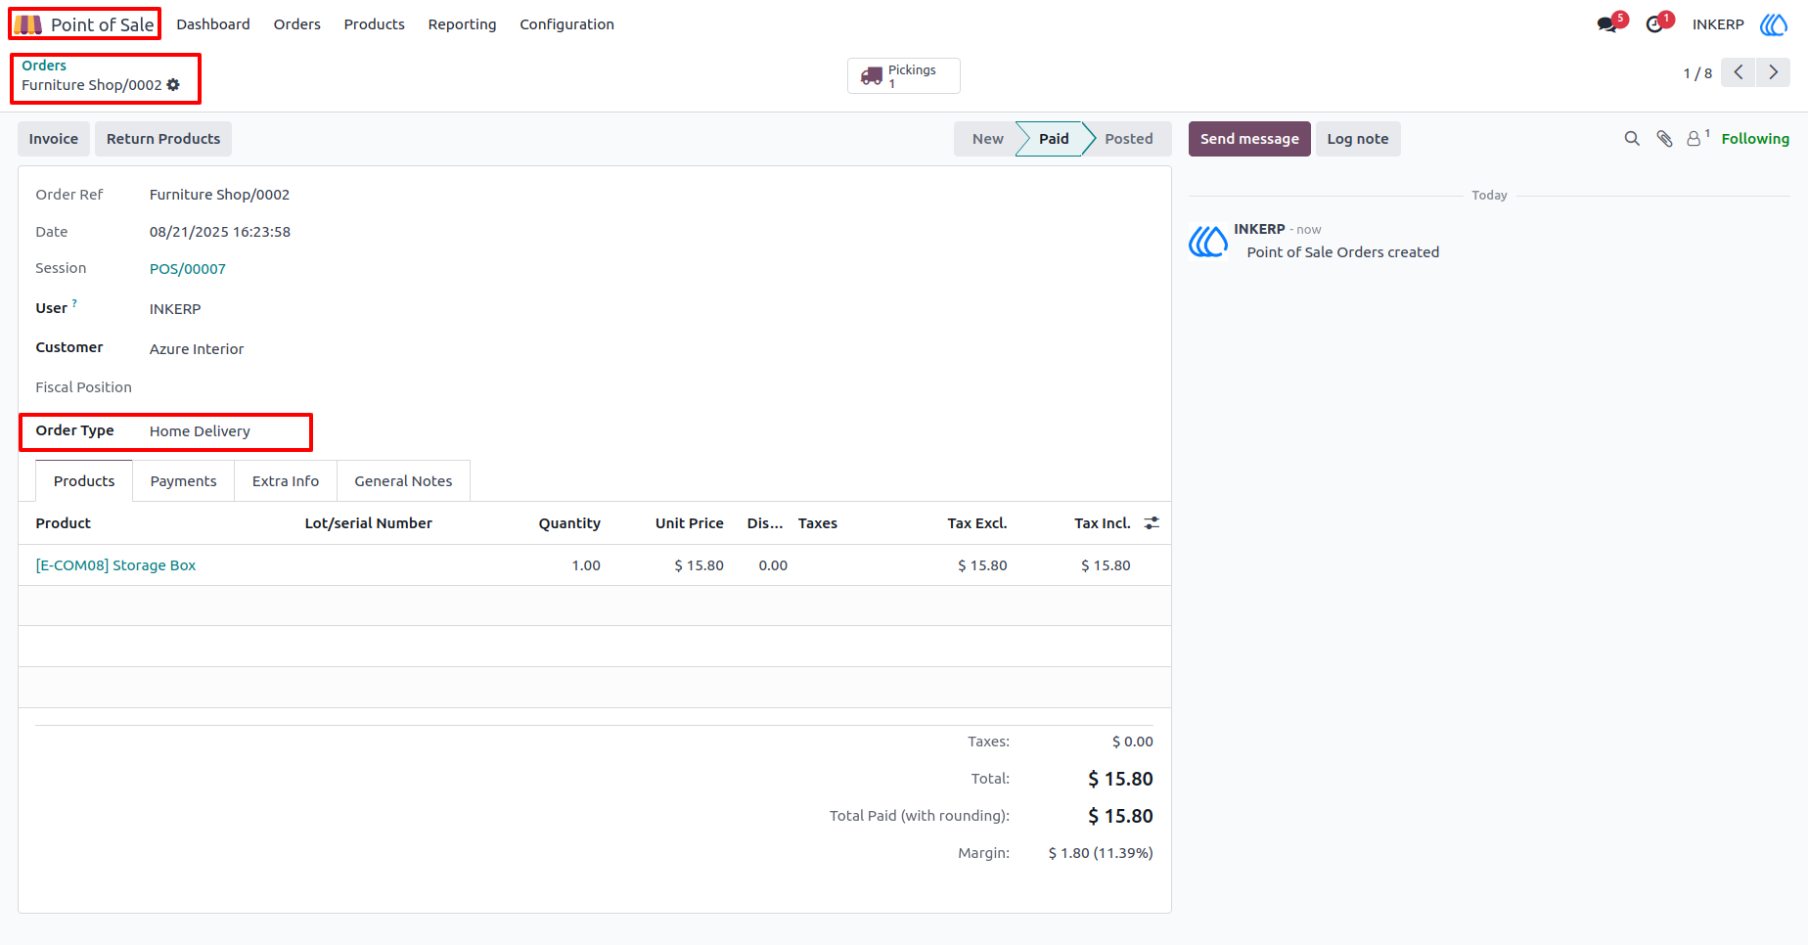The image size is (1808, 945).
Task: Open the Point of Sale app icon
Action: pos(27,24)
